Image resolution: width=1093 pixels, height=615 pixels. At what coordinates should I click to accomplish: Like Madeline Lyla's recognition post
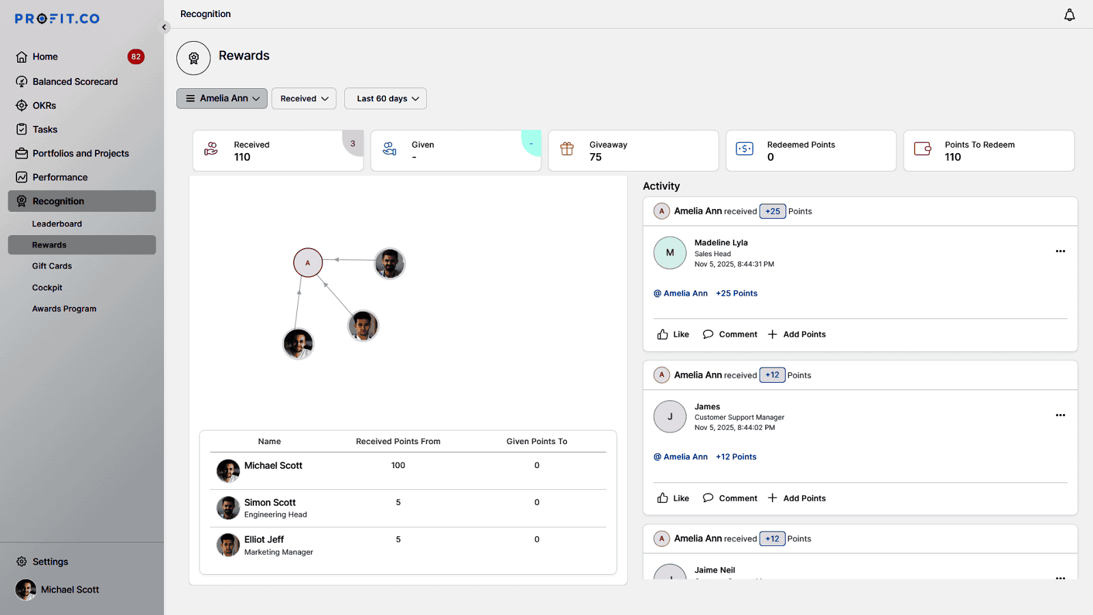pyautogui.click(x=673, y=334)
